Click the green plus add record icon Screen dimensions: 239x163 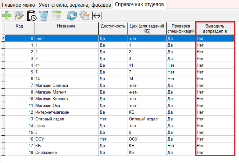tap(7, 16)
